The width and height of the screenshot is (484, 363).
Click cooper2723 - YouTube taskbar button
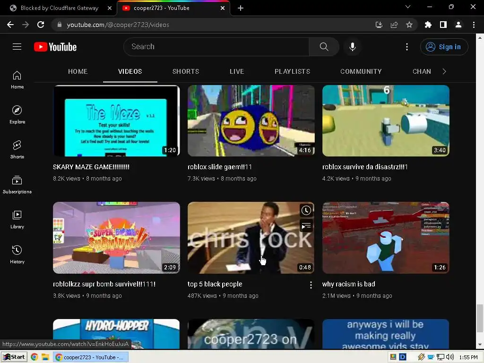coord(90,357)
